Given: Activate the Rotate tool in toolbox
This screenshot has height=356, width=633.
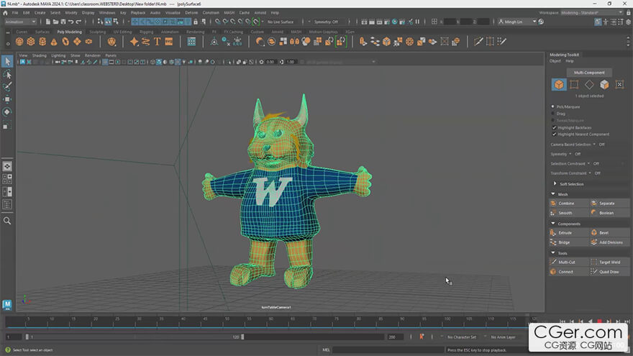Looking at the screenshot, I should pos(7,111).
